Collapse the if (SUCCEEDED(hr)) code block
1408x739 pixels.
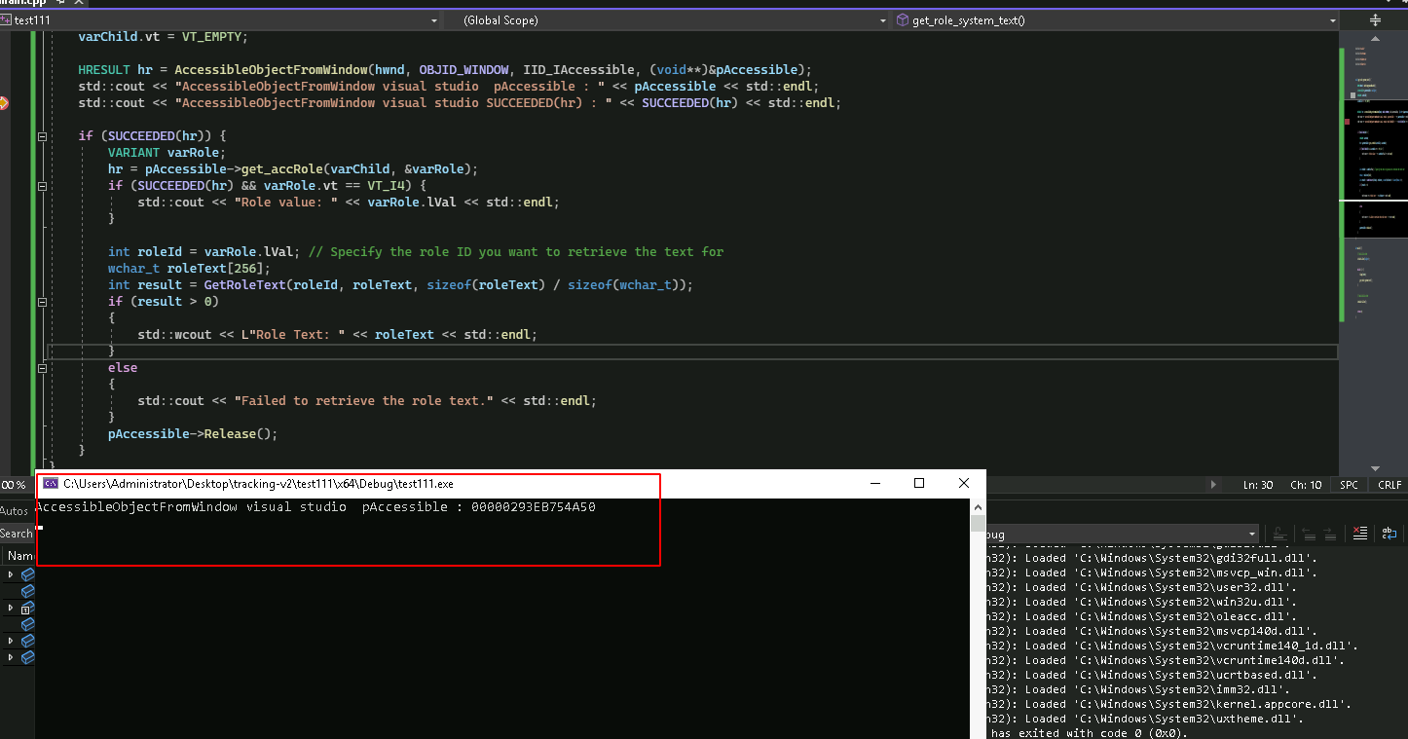click(x=42, y=136)
